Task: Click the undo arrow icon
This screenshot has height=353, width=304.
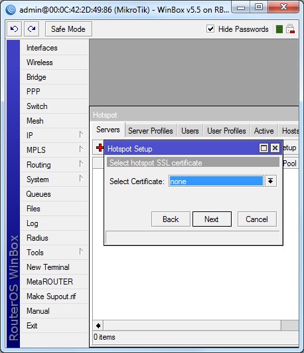Action: coord(14,29)
